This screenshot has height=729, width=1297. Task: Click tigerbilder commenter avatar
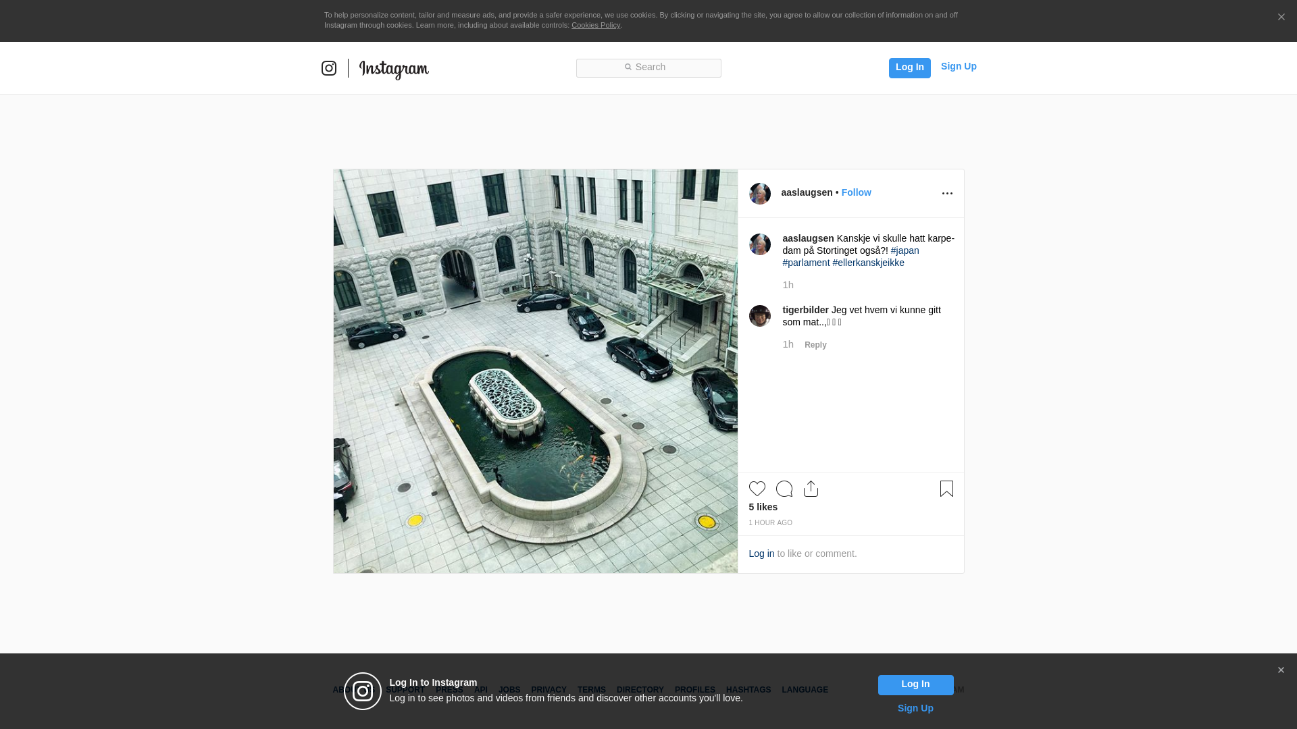tap(760, 316)
